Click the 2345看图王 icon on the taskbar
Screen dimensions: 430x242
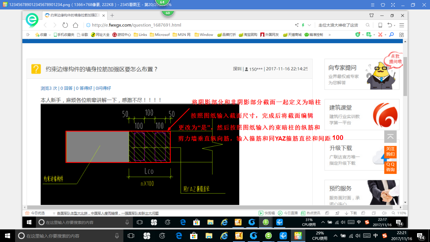click(297, 236)
